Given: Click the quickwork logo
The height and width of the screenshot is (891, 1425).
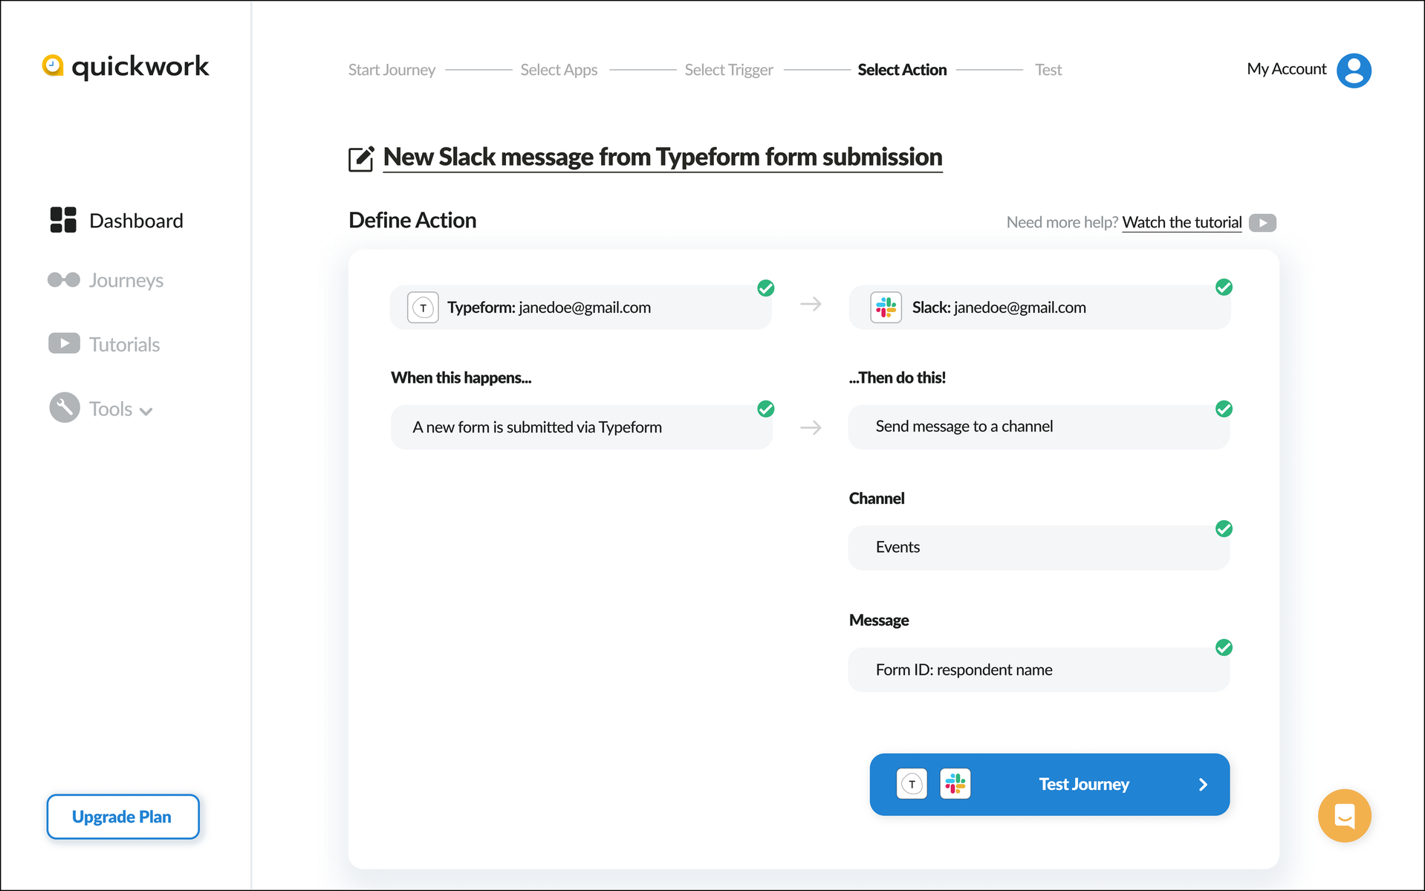Looking at the screenshot, I should [126, 66].
